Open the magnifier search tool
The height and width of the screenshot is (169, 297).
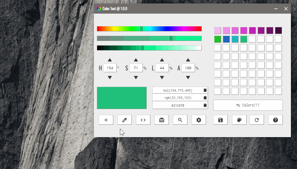pos(180,120)
